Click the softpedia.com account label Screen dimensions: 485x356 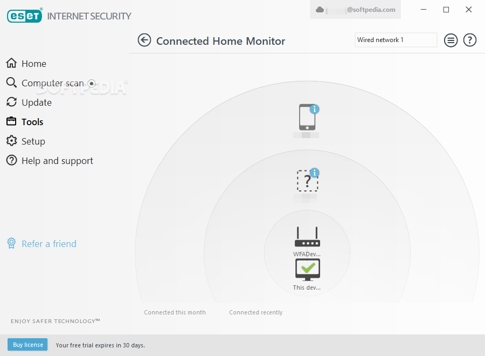coord(371,10)
